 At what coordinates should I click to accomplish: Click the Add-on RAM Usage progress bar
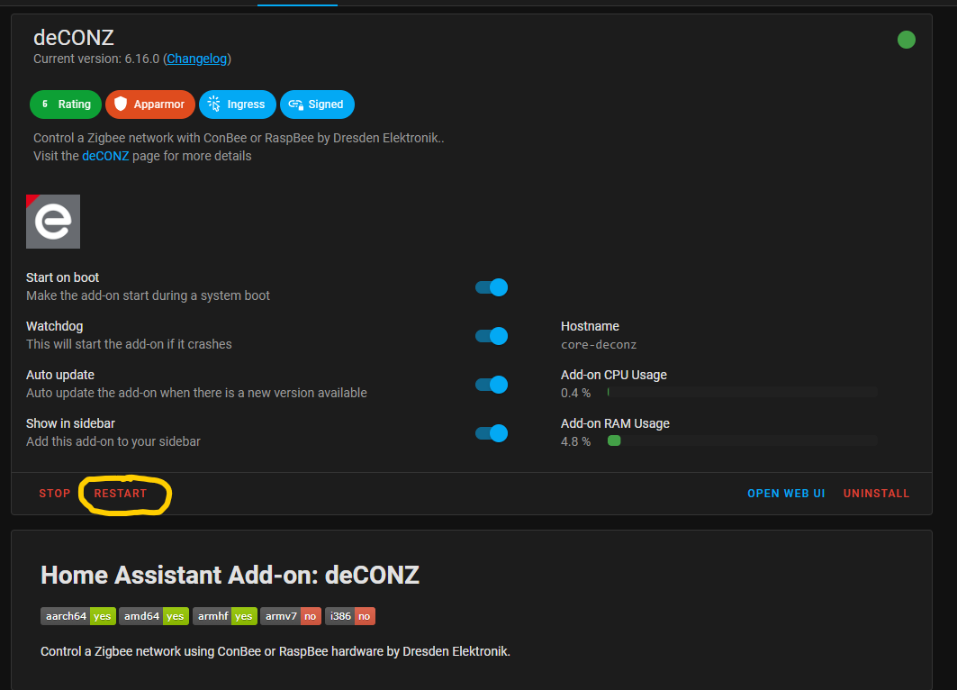[x=742, y=440]
